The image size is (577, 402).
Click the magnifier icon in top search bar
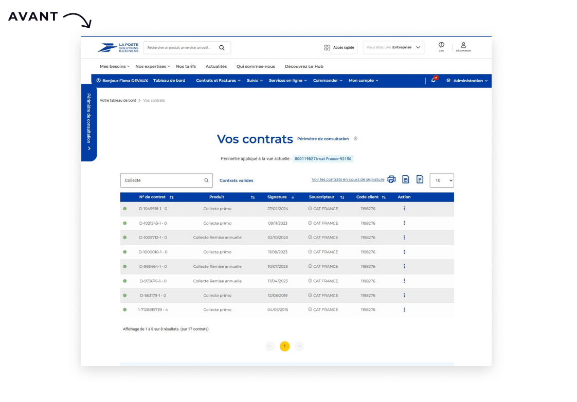click(222, 48)
